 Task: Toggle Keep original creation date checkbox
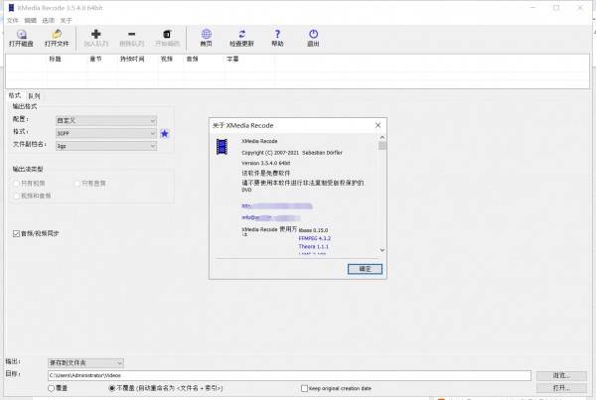click(305, 388)
